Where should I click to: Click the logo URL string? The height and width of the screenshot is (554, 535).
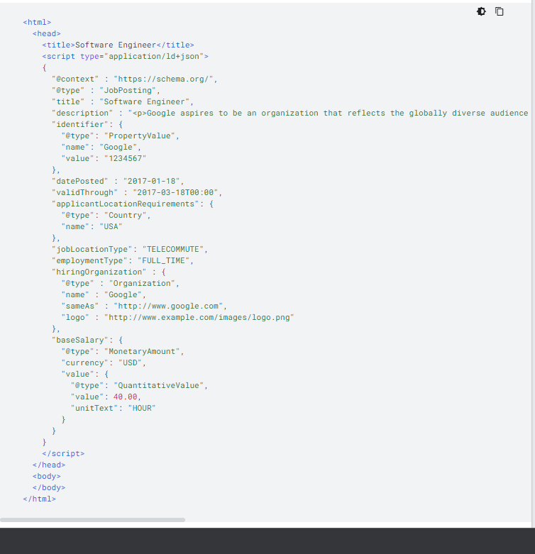tap(199, 317)
